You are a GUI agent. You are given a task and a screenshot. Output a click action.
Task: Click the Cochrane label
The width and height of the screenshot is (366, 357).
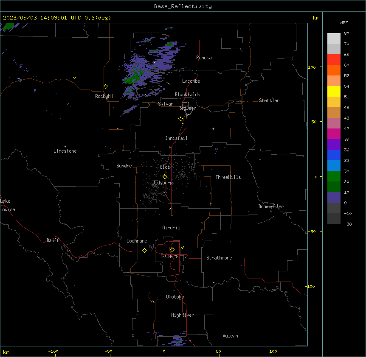(137, 241)
